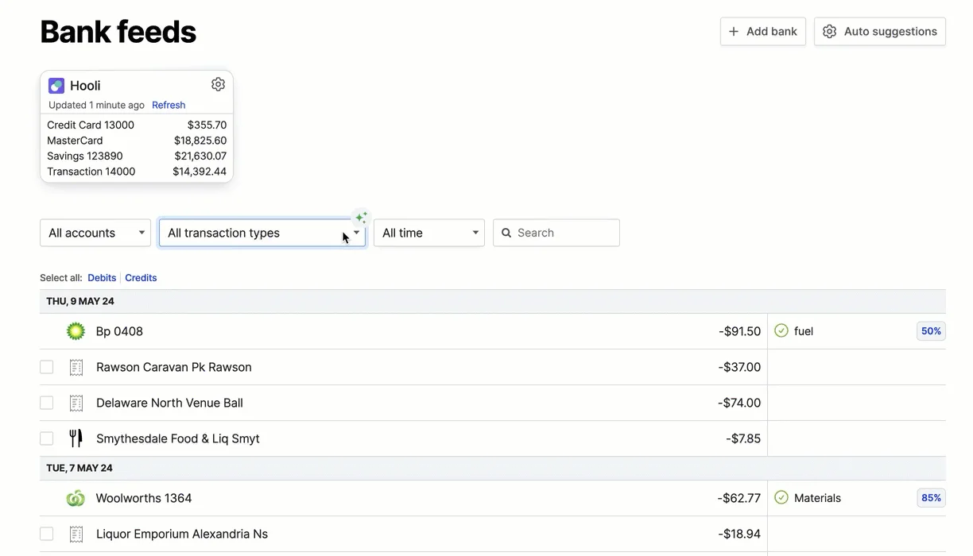Click Transaction 14000 account row
The image size is (973, 556).
(x=137, y=172)
